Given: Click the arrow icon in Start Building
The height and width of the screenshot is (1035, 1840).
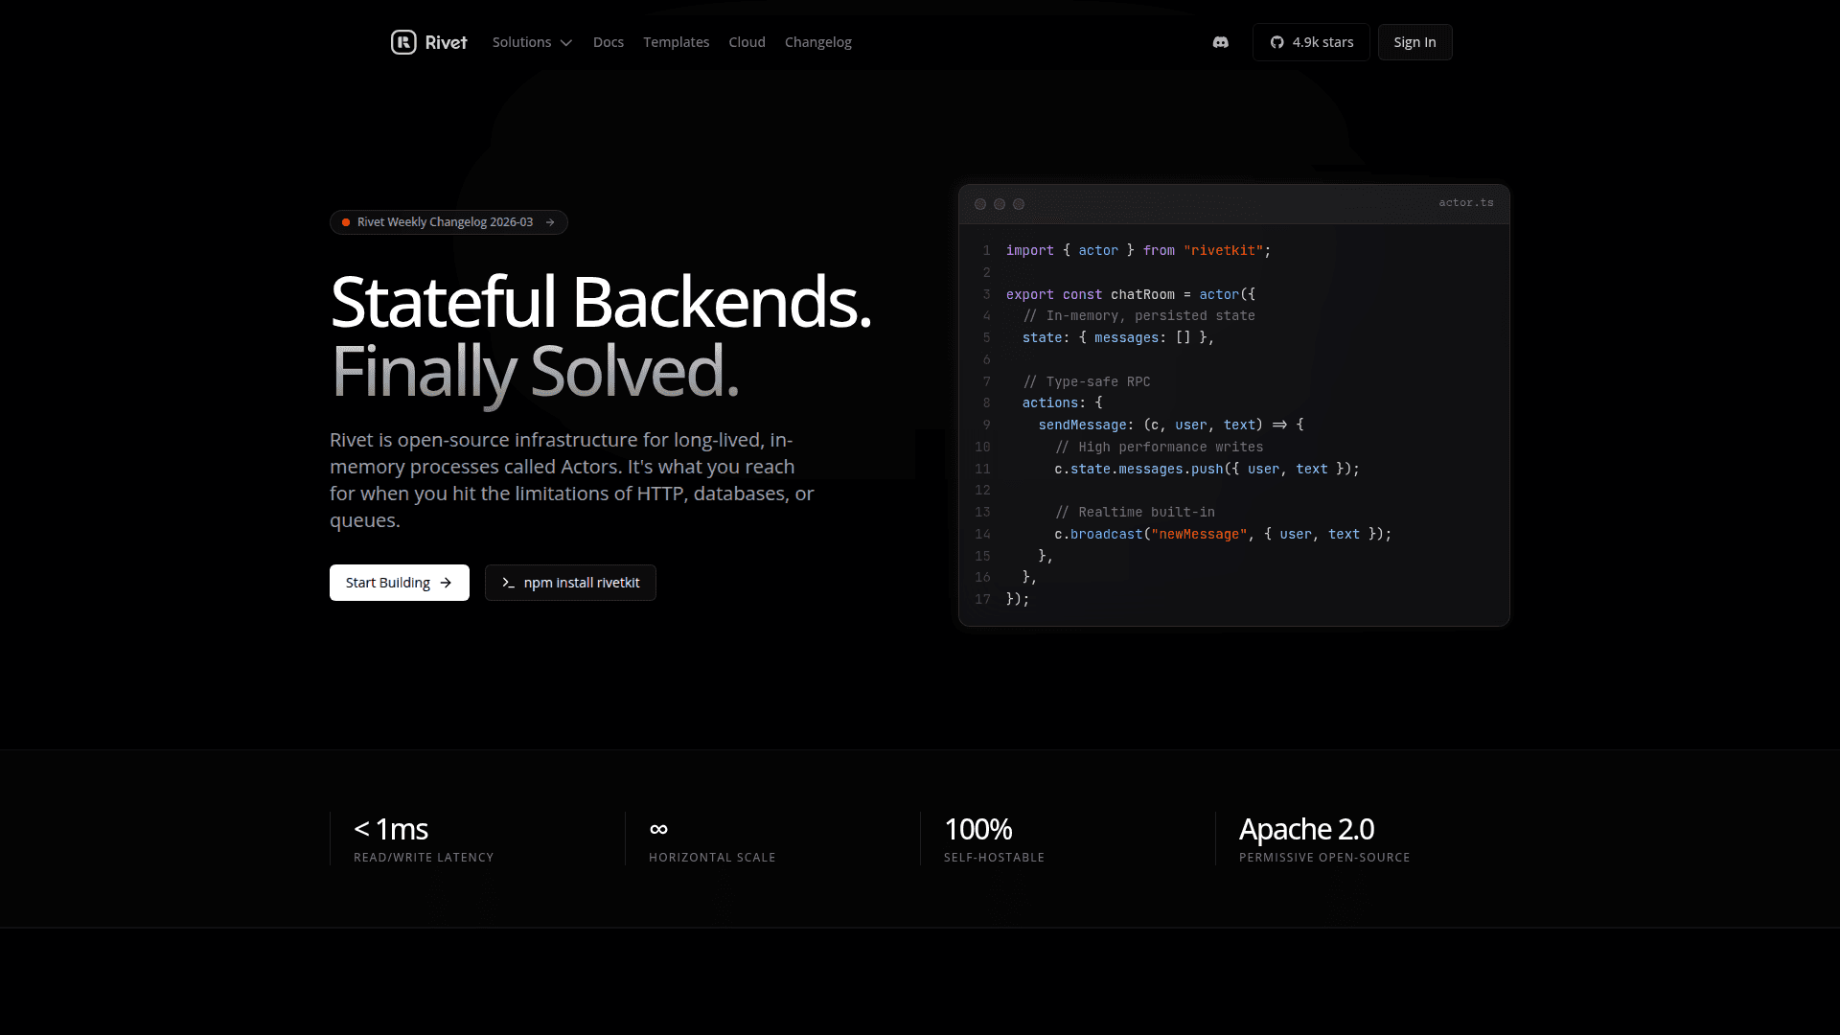Looking at the screenshot, I should tap(446, 583).
